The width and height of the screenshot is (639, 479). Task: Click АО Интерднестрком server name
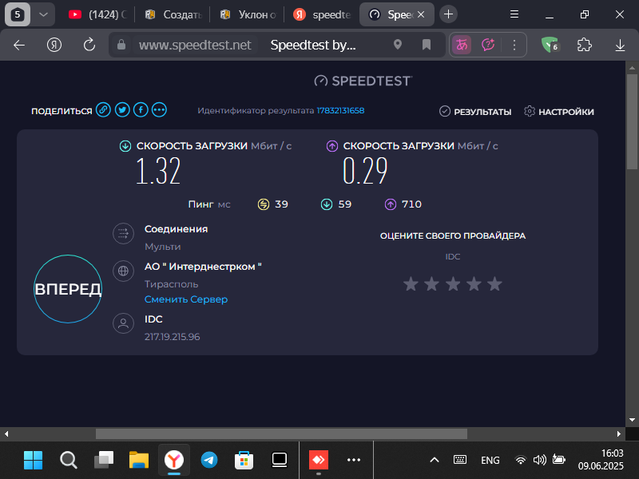tap(203, 267)
